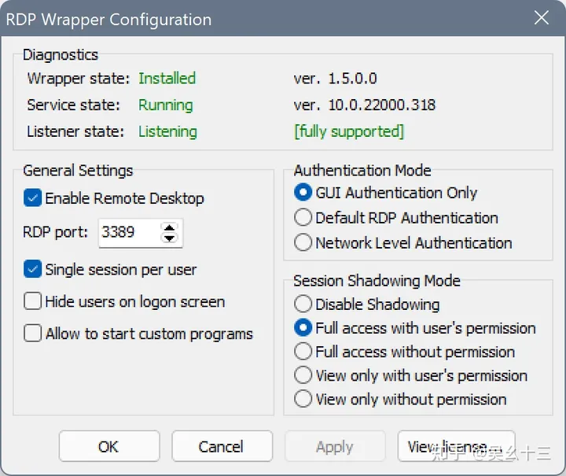Decrease RDP port with down arrow
This screenshot has height=476, width=566.
coord(169,238)
